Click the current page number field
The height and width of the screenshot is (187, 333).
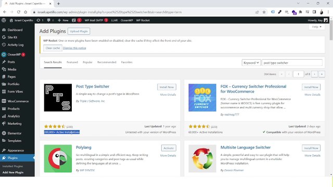(298, 74)
